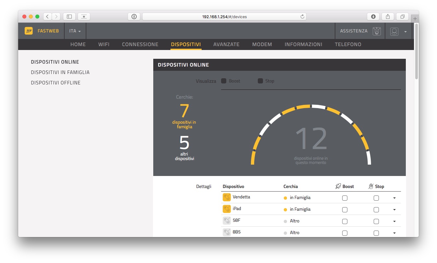
Task: Reload the page with refresh icon
Action: [302, 17]
